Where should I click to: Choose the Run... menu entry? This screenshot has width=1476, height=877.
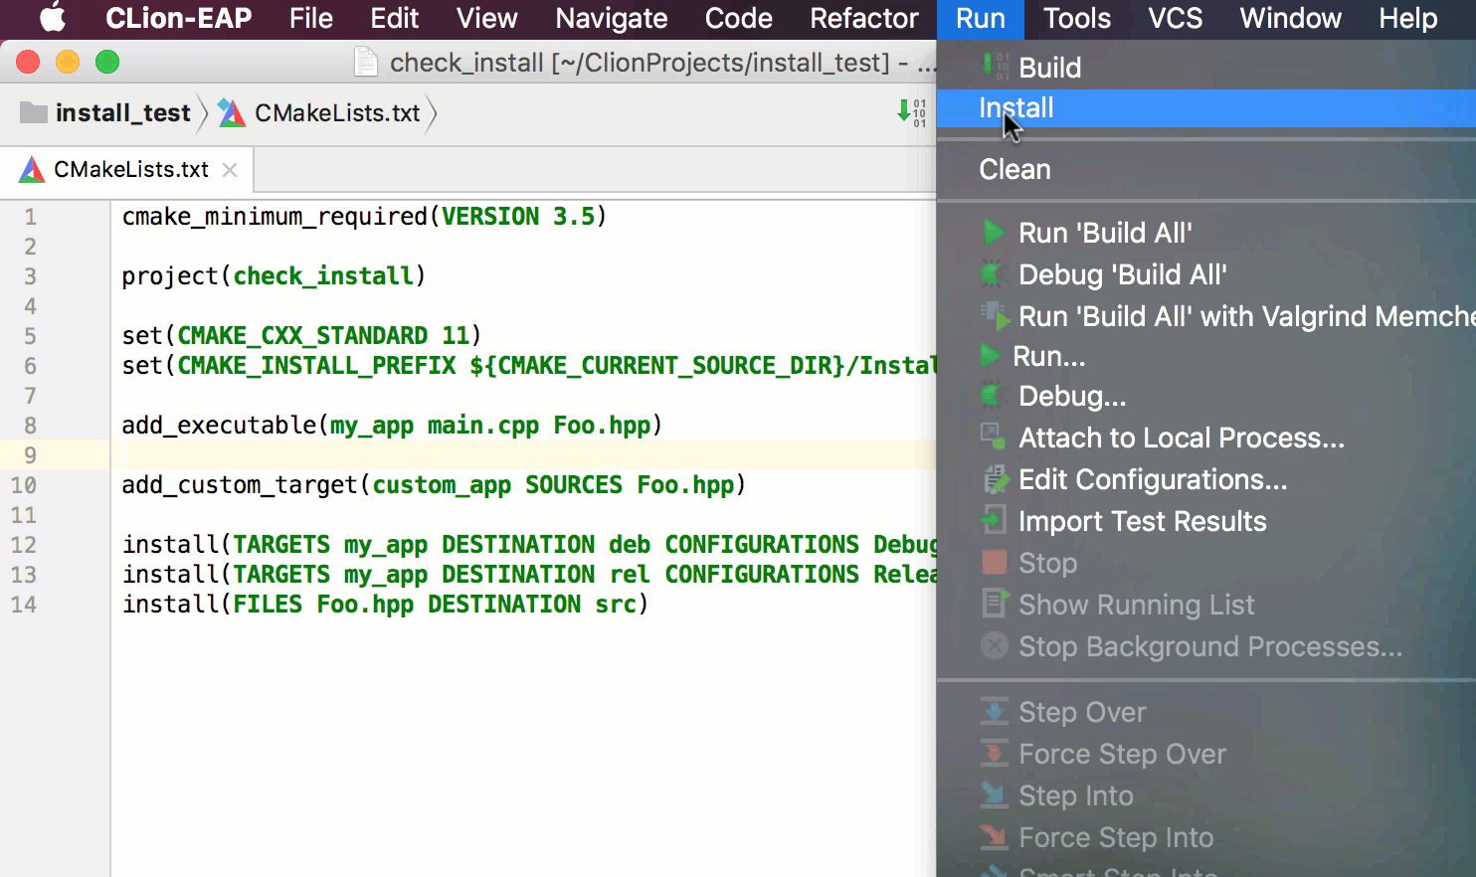tap(1206, 356)
